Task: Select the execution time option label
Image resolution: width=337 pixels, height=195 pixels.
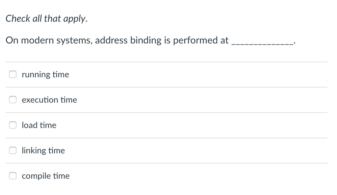Action: point(49,100)
